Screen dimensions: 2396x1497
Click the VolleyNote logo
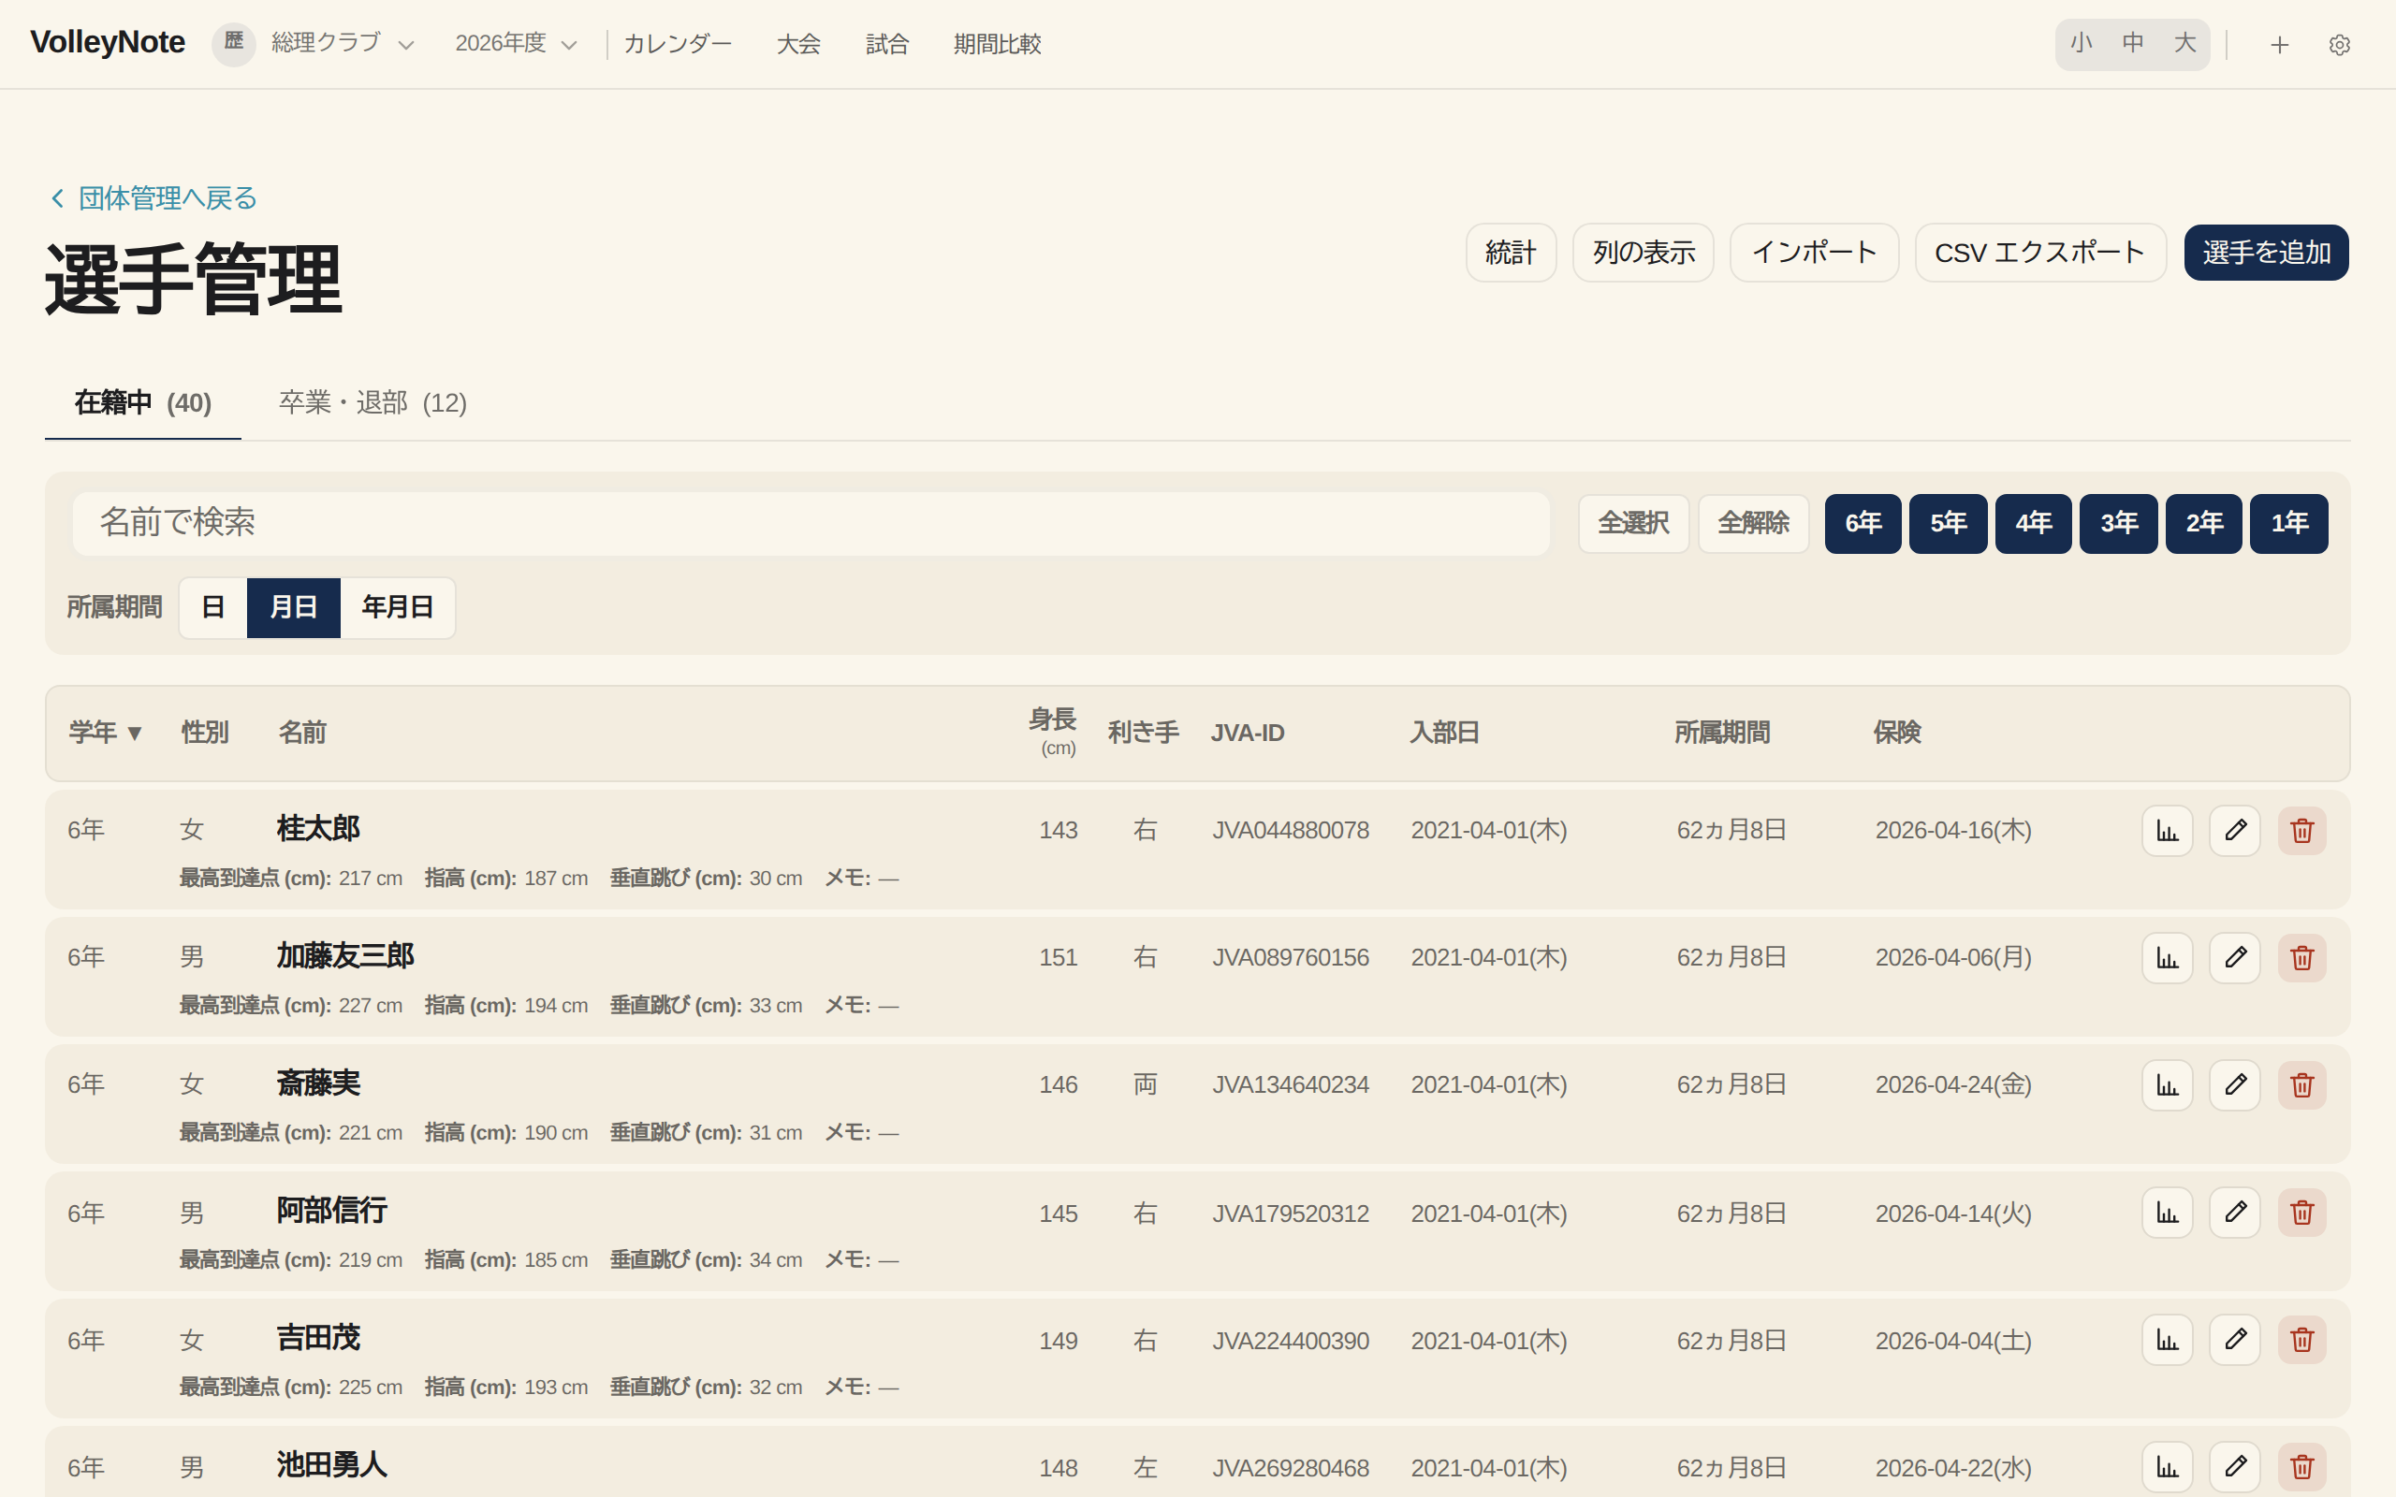107,43
